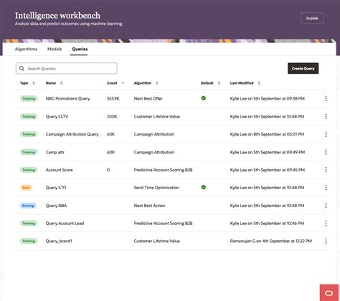Click the default checkmark on Query STO
Image resolution: width=340 pixels, height=301 pixels.
tap(204, 187)
